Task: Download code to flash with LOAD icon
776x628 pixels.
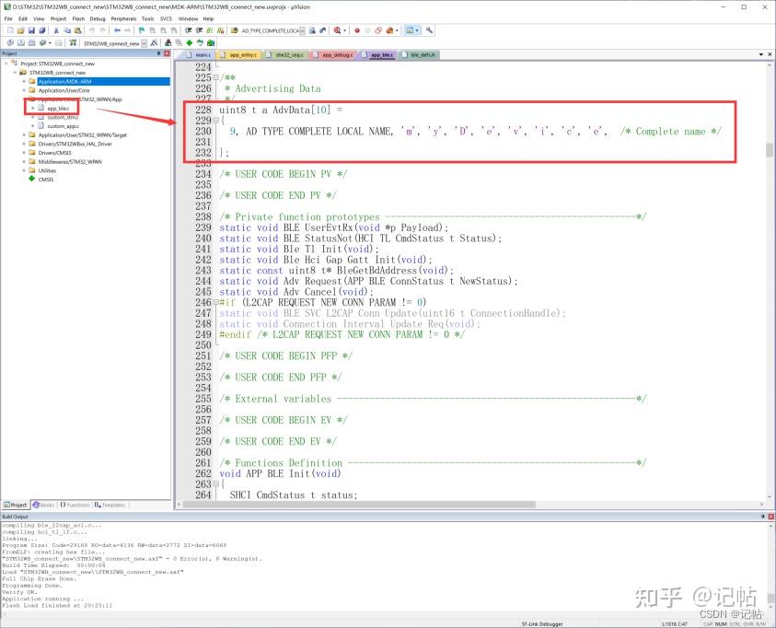Action: 72,42
